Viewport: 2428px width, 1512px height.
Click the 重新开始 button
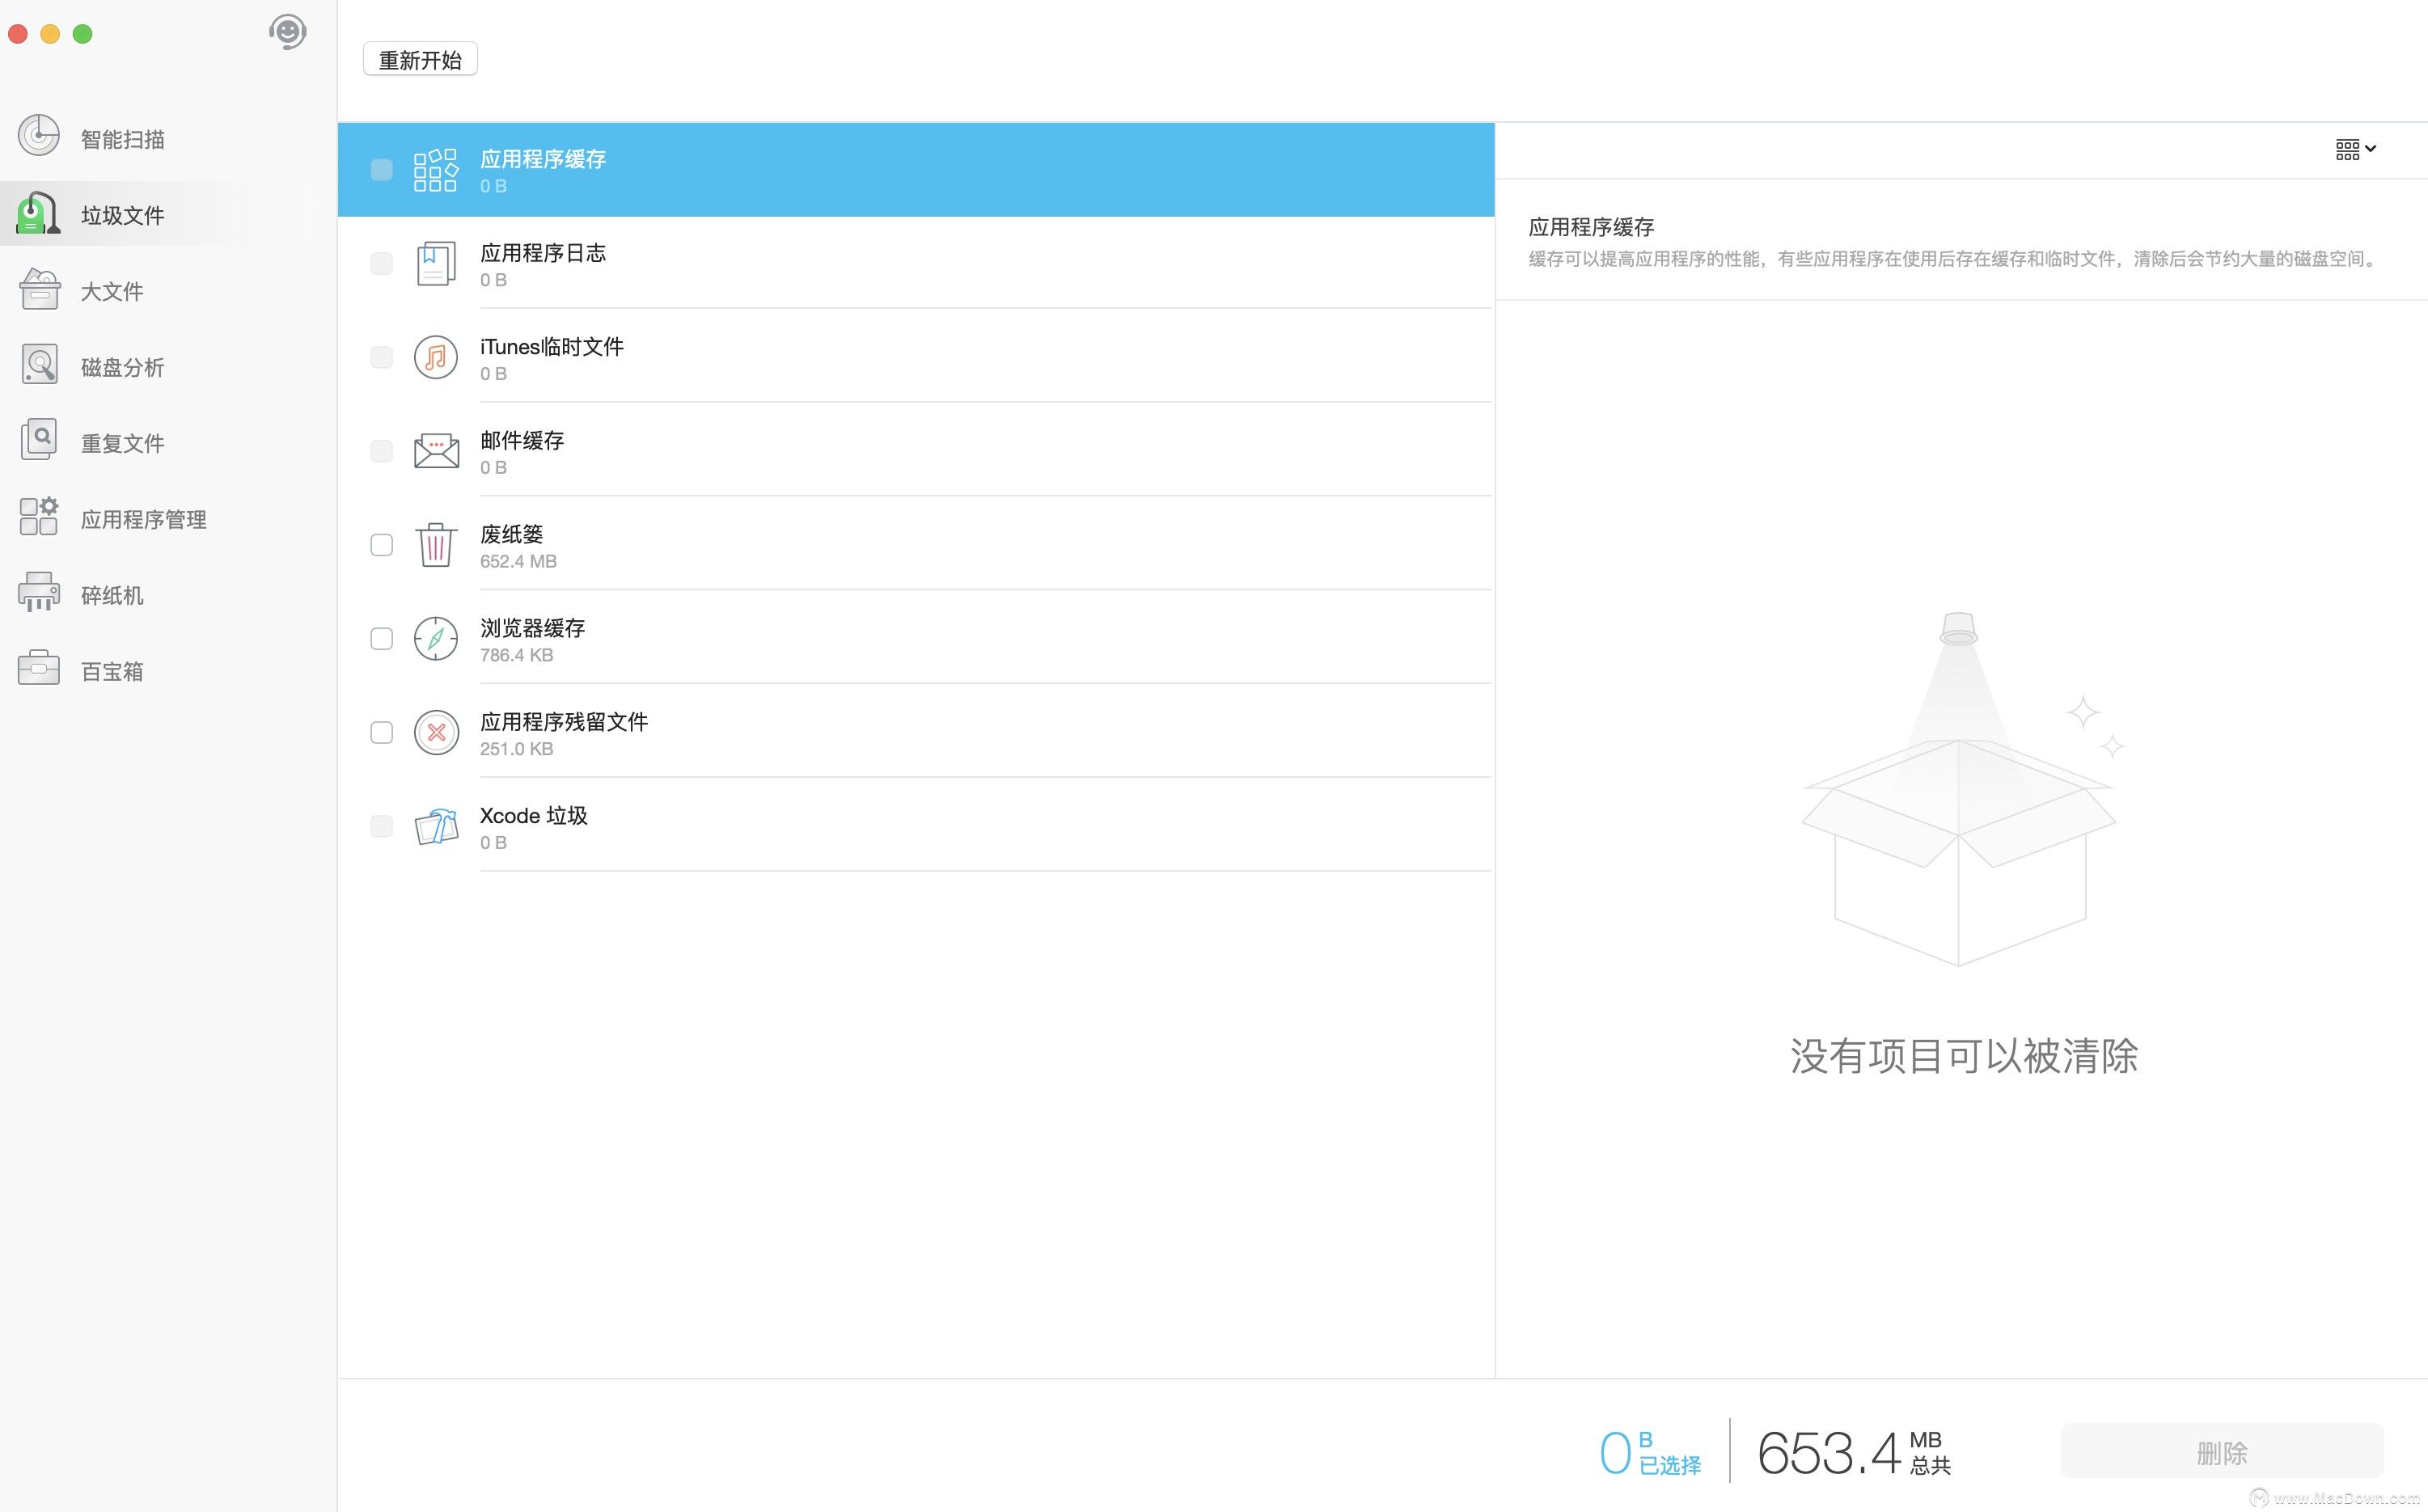coord(420,60)
